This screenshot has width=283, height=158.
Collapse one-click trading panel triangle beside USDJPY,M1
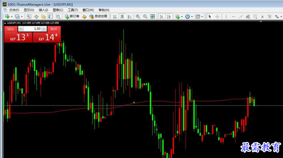(x=5, y=23)
